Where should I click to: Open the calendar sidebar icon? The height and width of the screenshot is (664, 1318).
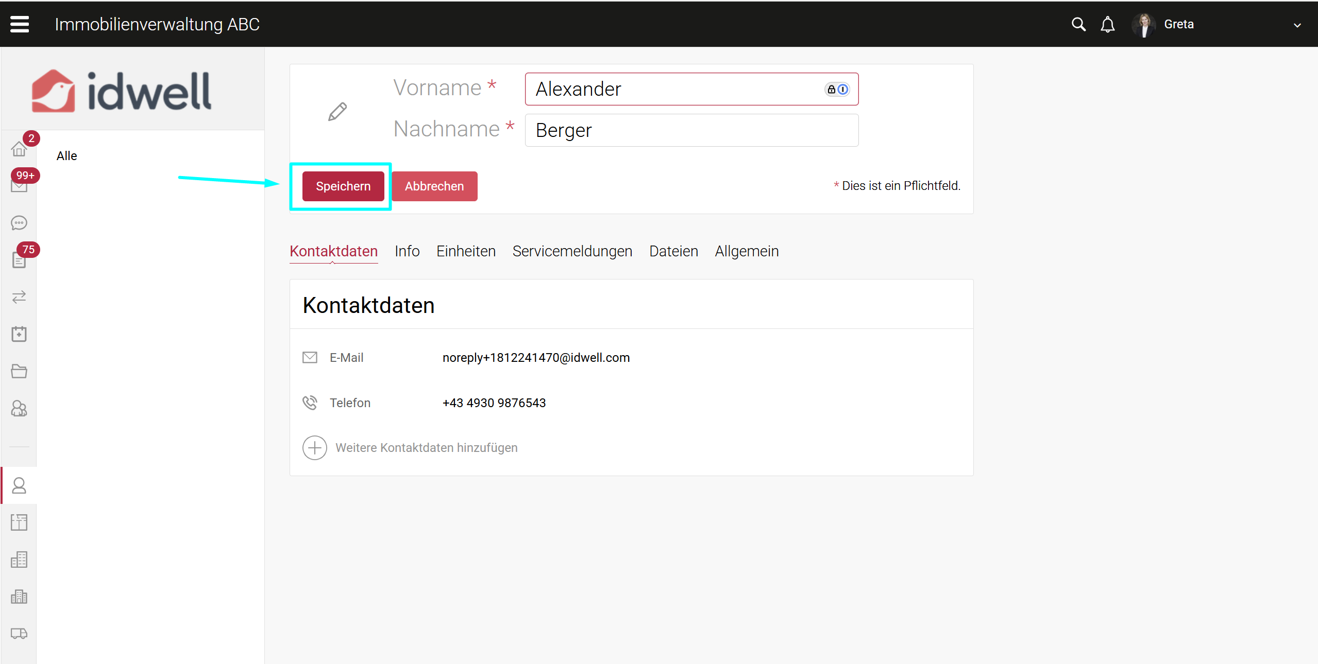tap(19, 334)
